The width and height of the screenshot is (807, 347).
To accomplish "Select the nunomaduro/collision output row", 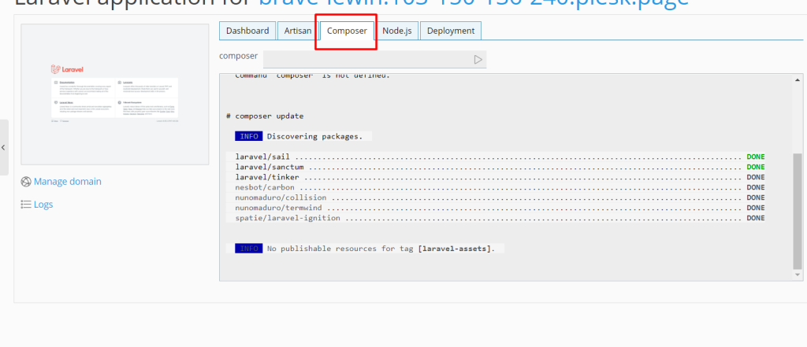I will click(x=496, y=198).
